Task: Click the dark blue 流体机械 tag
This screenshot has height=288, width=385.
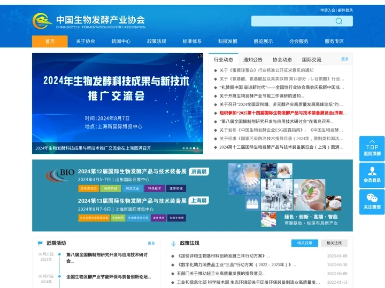Action: 176,188
